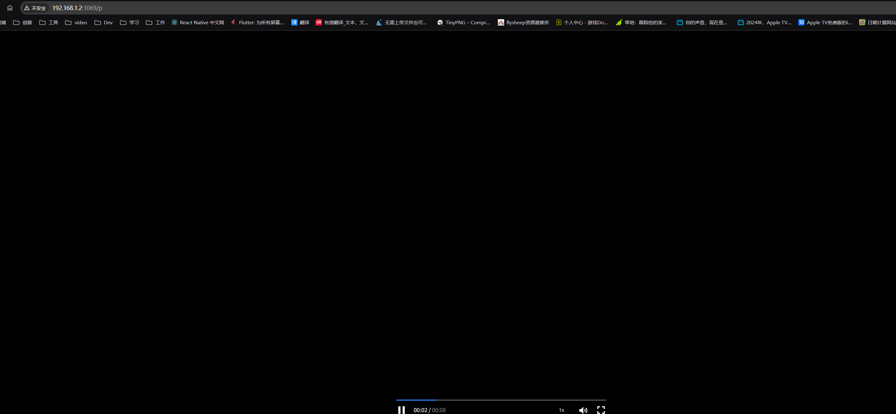The height and width of the screenshot is (414, 896).
Task: Open the Dev bookmark folder
Action: tap(104, 23)
